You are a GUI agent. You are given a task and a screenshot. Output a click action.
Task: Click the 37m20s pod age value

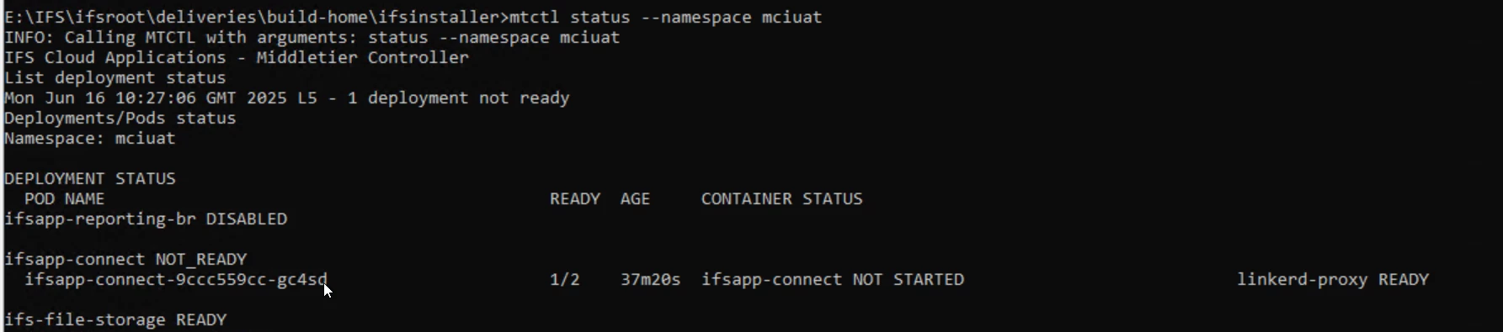point(650,279)
